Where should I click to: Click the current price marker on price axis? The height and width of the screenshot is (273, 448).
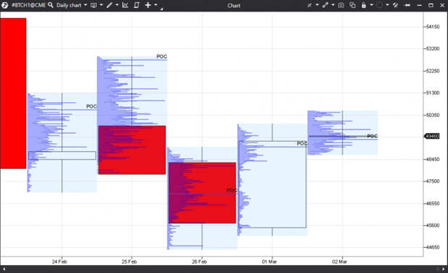pyautogui.click(x=432, y=136)
